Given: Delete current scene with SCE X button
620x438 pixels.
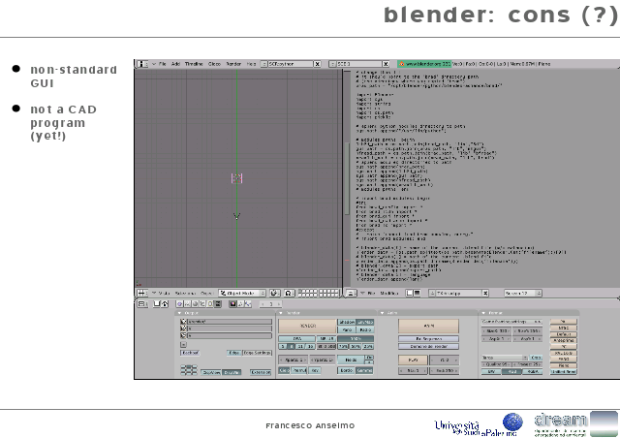Looking at the screenshot, I should [385, 63].
